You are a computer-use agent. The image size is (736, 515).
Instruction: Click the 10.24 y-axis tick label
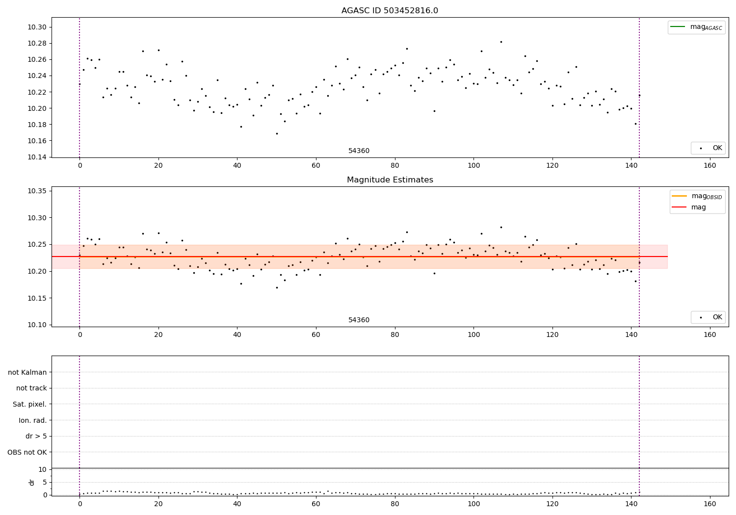37,76
